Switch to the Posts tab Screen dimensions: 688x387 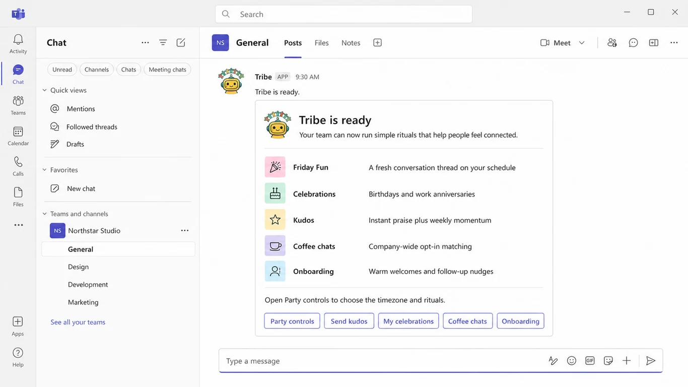tap(293, 43)
